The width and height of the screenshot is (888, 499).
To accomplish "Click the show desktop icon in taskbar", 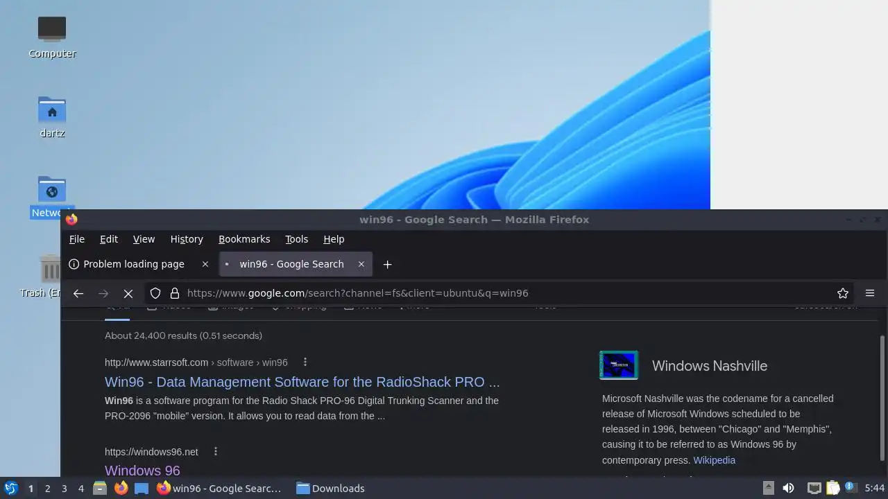I will (142, 488).
